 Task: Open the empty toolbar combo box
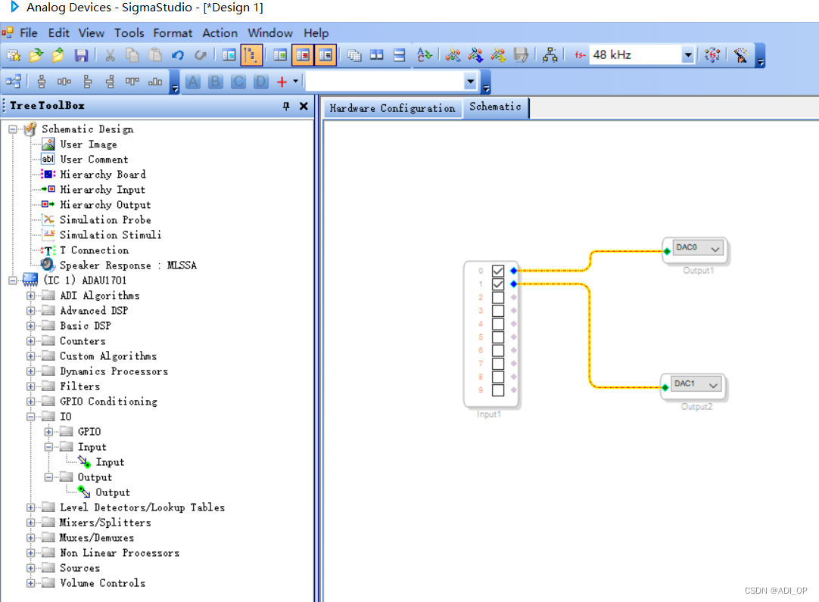tap(470, 82)
